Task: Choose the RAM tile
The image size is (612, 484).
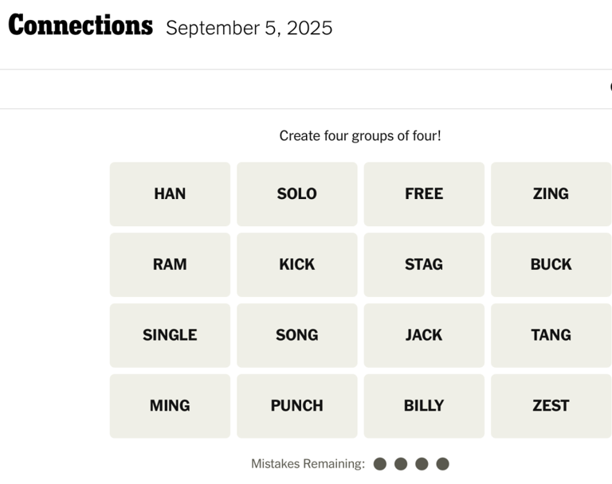Action: pyautogui.click(x=170, y=264)
